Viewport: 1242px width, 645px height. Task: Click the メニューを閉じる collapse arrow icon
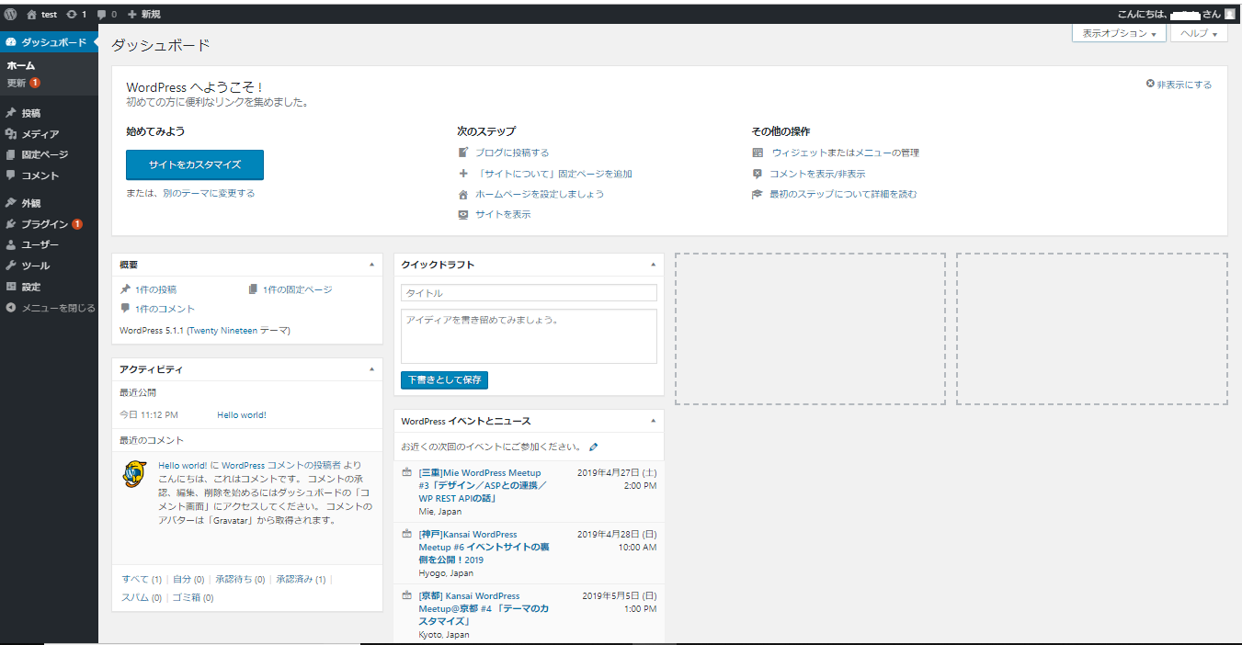11,308
